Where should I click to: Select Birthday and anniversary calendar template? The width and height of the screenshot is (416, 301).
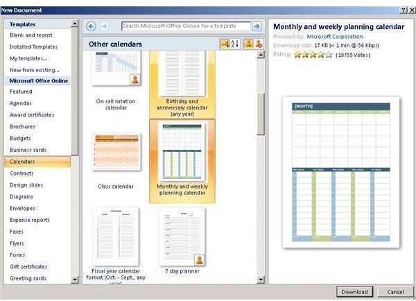coord(182,84)
